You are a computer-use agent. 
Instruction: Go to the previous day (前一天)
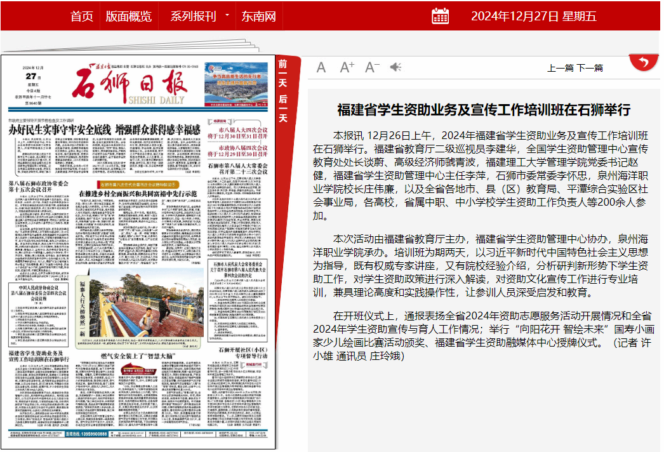[x=283, y=74]
